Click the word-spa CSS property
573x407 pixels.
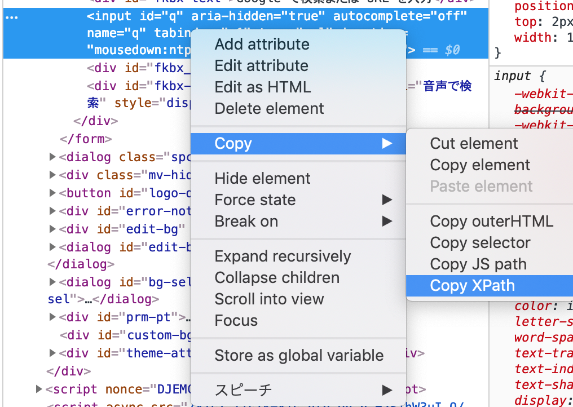[544, 337]
